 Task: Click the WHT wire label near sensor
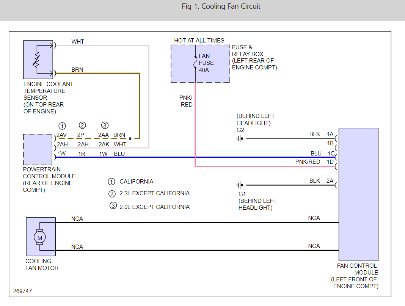click(78, 42)
